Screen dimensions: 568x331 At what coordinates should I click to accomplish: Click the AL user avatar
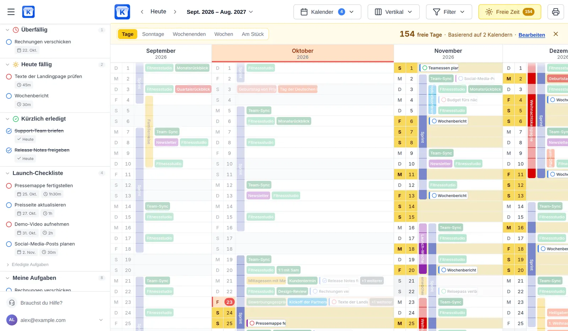tap(12, 320)
